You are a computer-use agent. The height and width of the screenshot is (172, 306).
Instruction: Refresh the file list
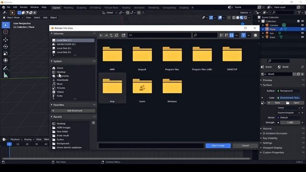[x=117, y=35]
